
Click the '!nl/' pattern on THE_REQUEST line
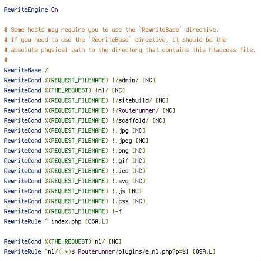(102, 90)
